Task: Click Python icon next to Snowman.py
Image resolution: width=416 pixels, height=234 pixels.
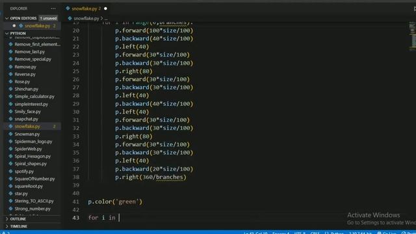Action: 11,134
